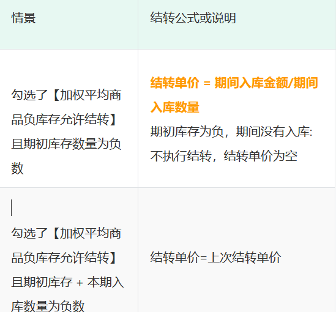This screenshot has height=312, width=336.
Task: Click the column divider between header cells
Action: [x=138, y=24]
